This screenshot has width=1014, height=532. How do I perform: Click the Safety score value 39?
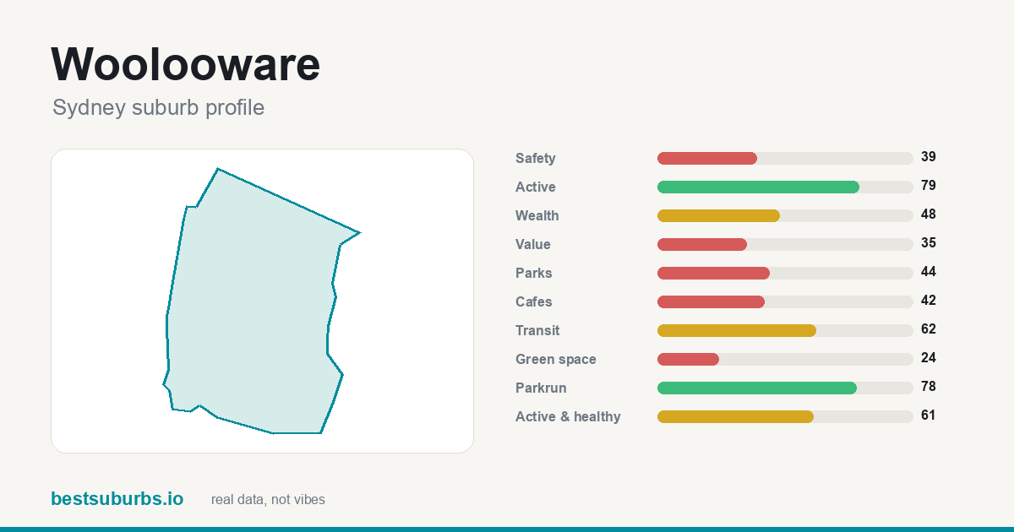[929, 157]
